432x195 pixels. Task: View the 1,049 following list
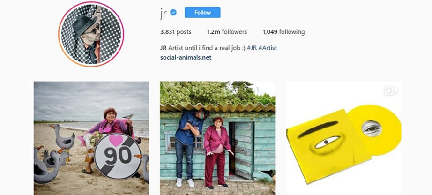pyautogui.click(x=283, y=32)
